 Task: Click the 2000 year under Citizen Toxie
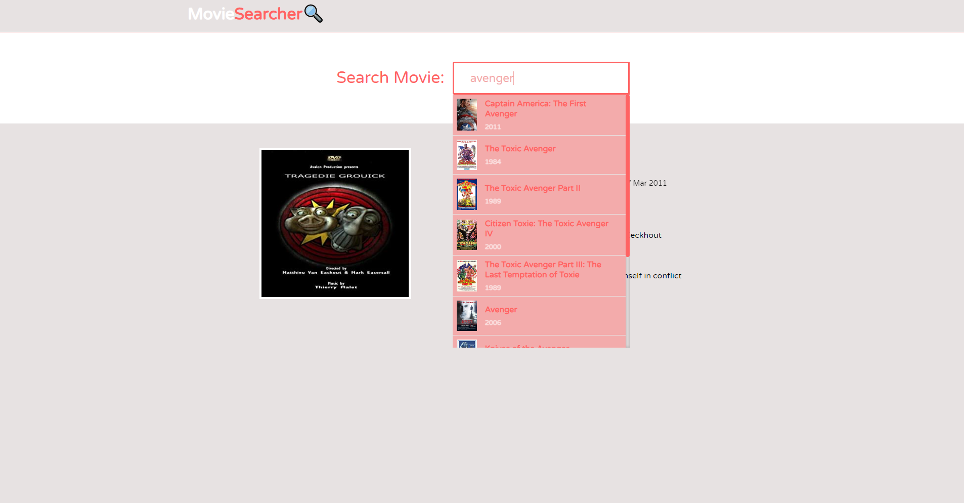pos(493,247)
